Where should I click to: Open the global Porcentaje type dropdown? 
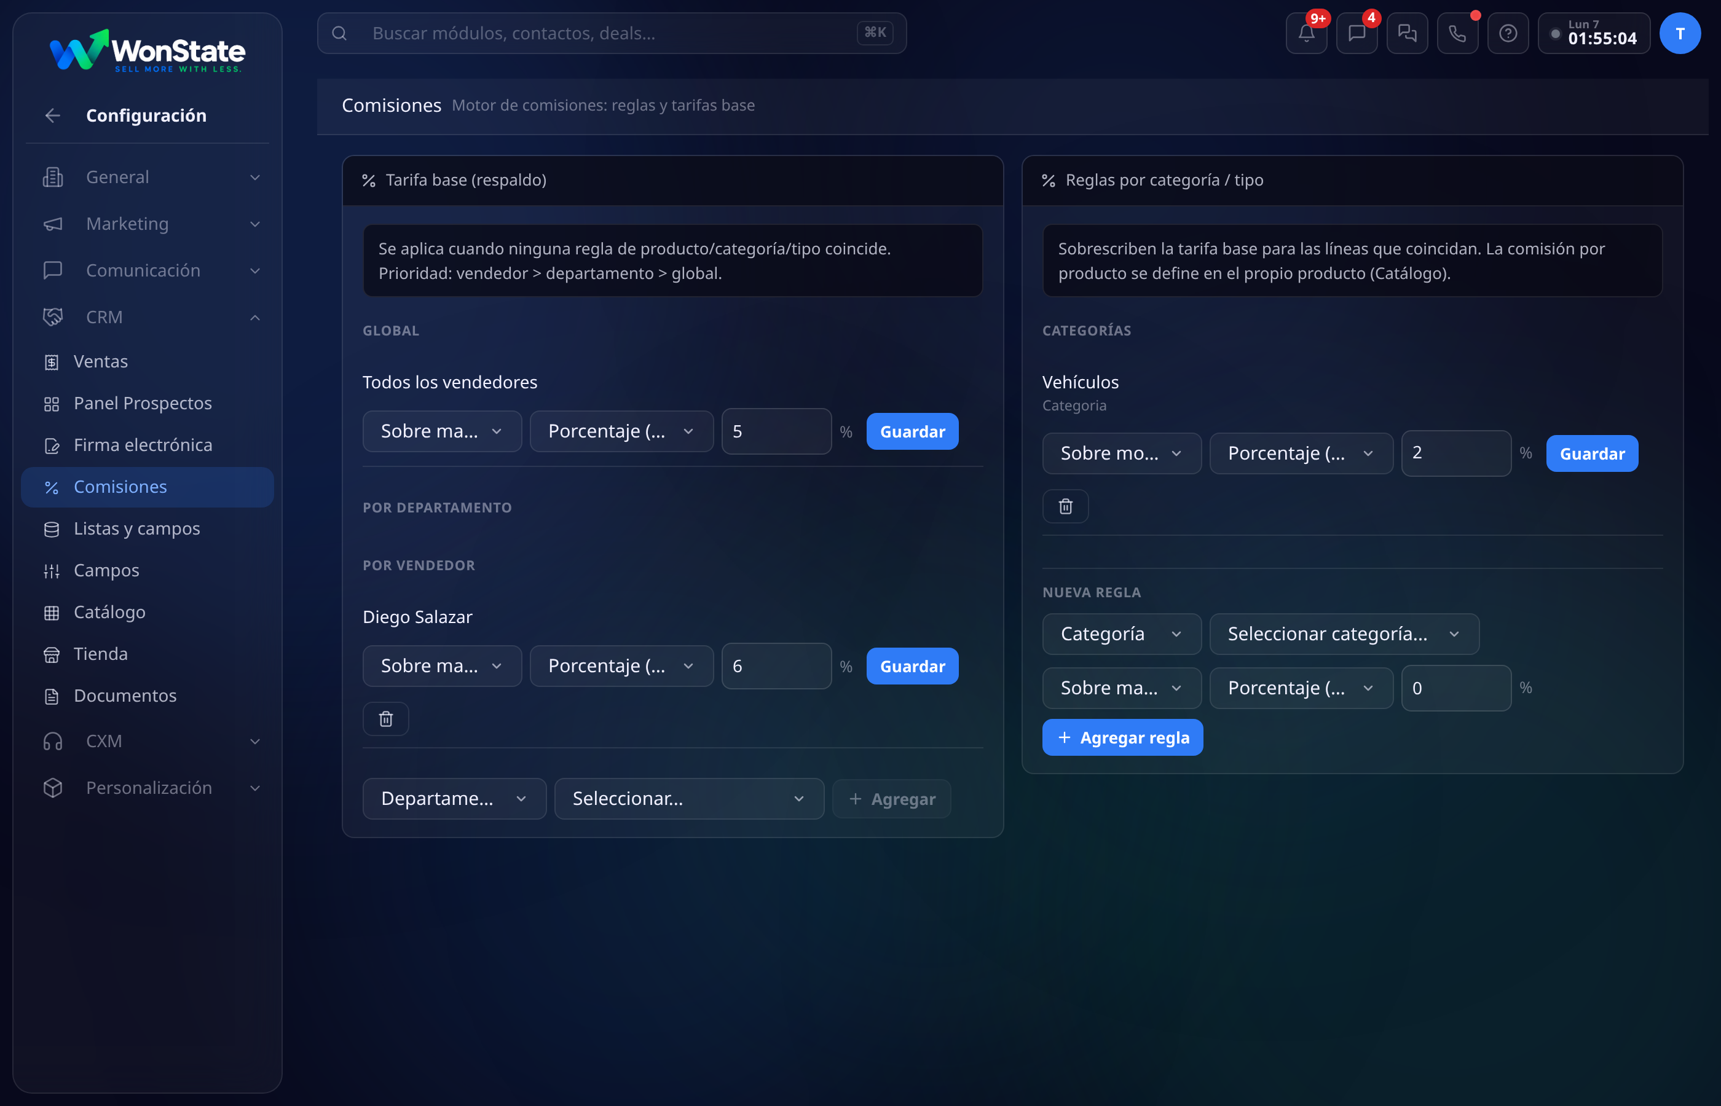click(621, 431)
